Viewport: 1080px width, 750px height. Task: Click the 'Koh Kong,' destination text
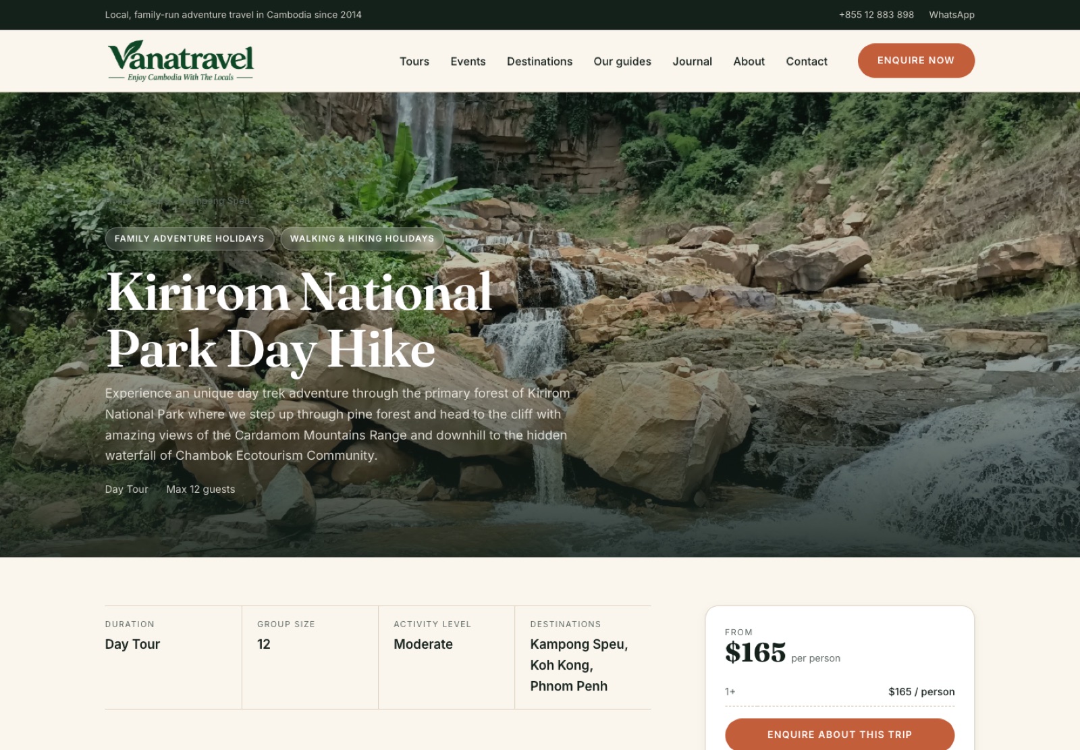pos(562,666)
